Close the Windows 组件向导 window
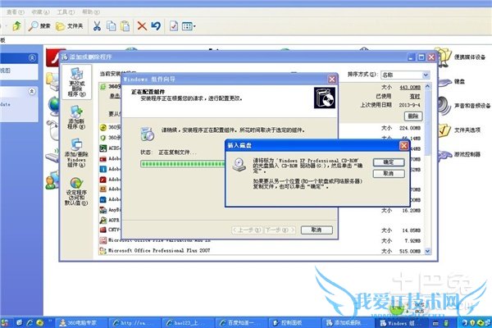492x328 pixels. (332, 79)
